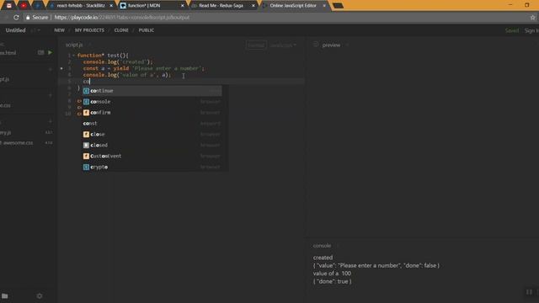Image resolution: width=539 pixels, height=303 pixels.
Task: Click CLONE in the top menu
Action: [121, 30]
